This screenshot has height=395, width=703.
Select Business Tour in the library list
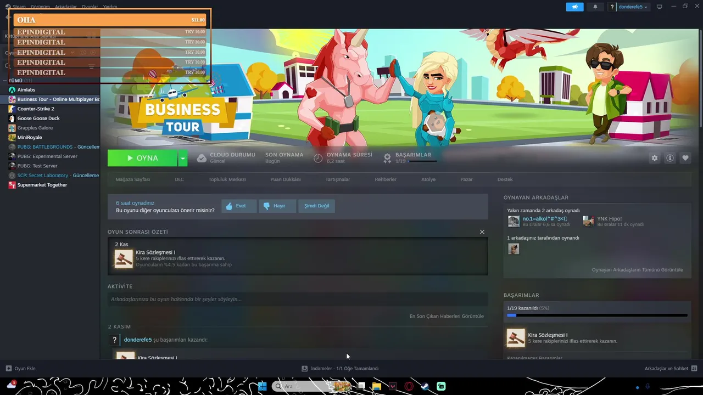click(54, 99)
